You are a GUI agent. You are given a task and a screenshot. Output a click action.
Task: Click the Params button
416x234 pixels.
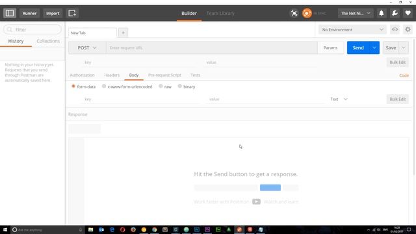330,47
